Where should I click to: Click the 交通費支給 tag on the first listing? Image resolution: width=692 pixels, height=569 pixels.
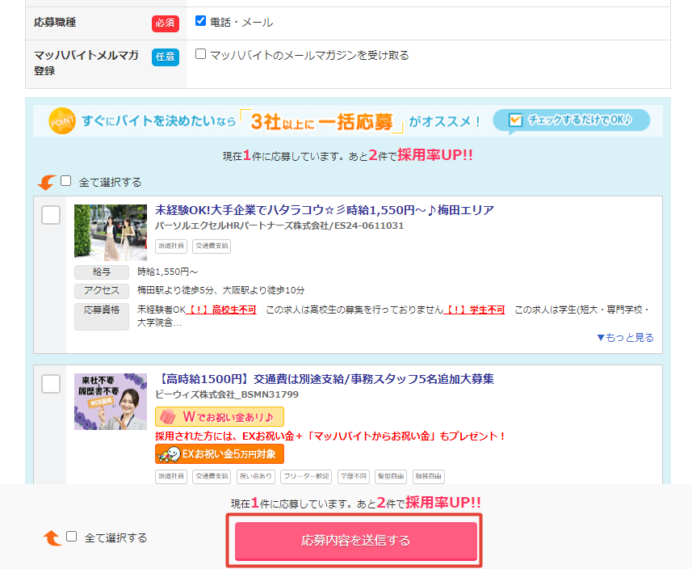211,247
